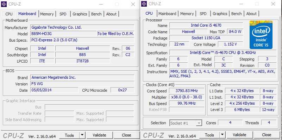Click Close button in right window
The height and width of the screenshot is (140, 282).
click(267, 135)
